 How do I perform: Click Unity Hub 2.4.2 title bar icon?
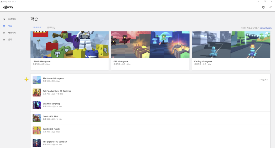pos(2,2)
